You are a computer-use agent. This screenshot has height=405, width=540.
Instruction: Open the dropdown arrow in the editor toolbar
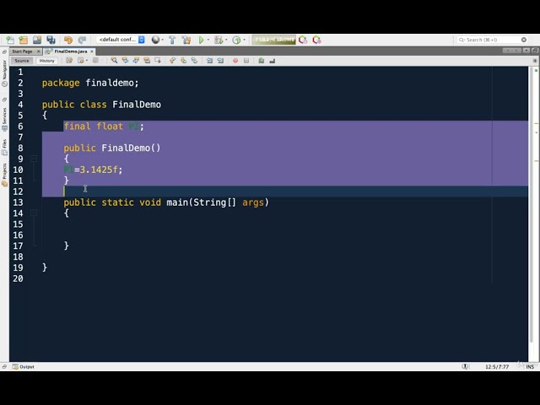coord(87,61)
